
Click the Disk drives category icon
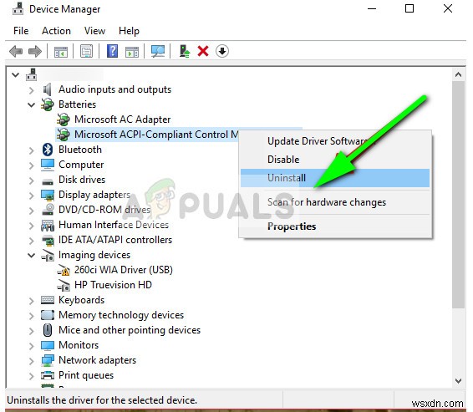(48, 181)
